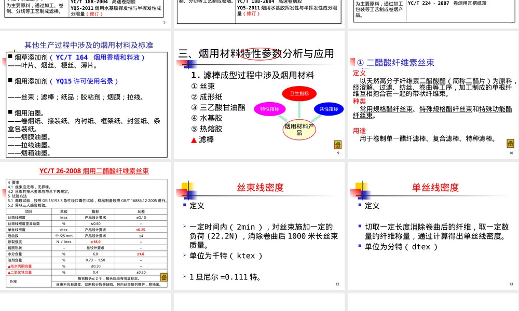Click the YC/T 224 - 2007 卷烟用瓦楞纸箱 text

447,3
